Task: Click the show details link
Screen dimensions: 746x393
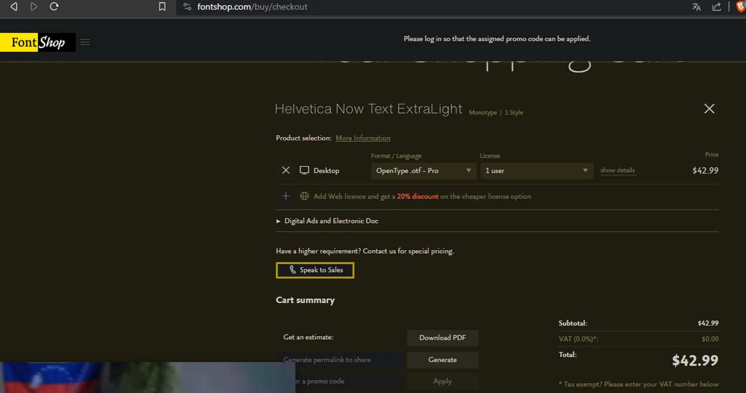Action: click(618, 170)
